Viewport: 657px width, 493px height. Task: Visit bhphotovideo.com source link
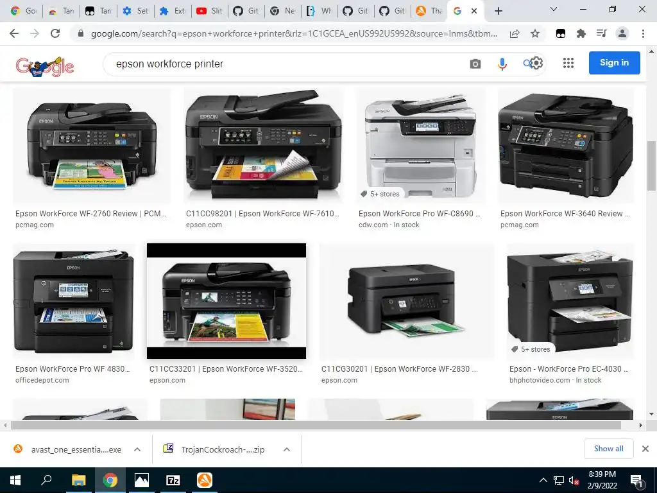[x=540, y=380]
